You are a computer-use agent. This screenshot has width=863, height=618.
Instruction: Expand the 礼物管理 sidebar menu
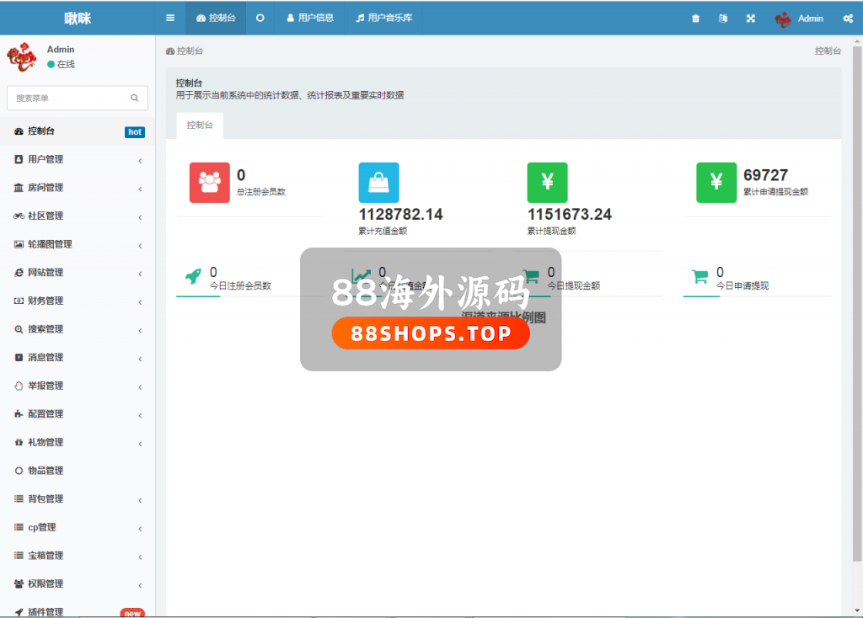click(78, 442)
